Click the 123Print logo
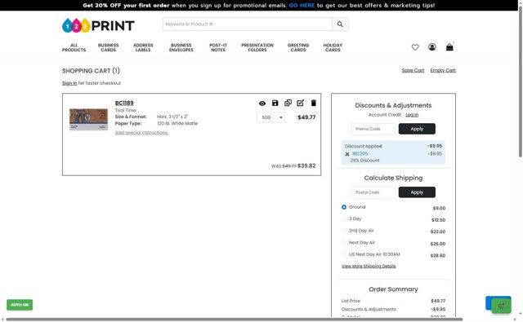The image size is (523, 322). pyautogui.click(x=98, y=25)
